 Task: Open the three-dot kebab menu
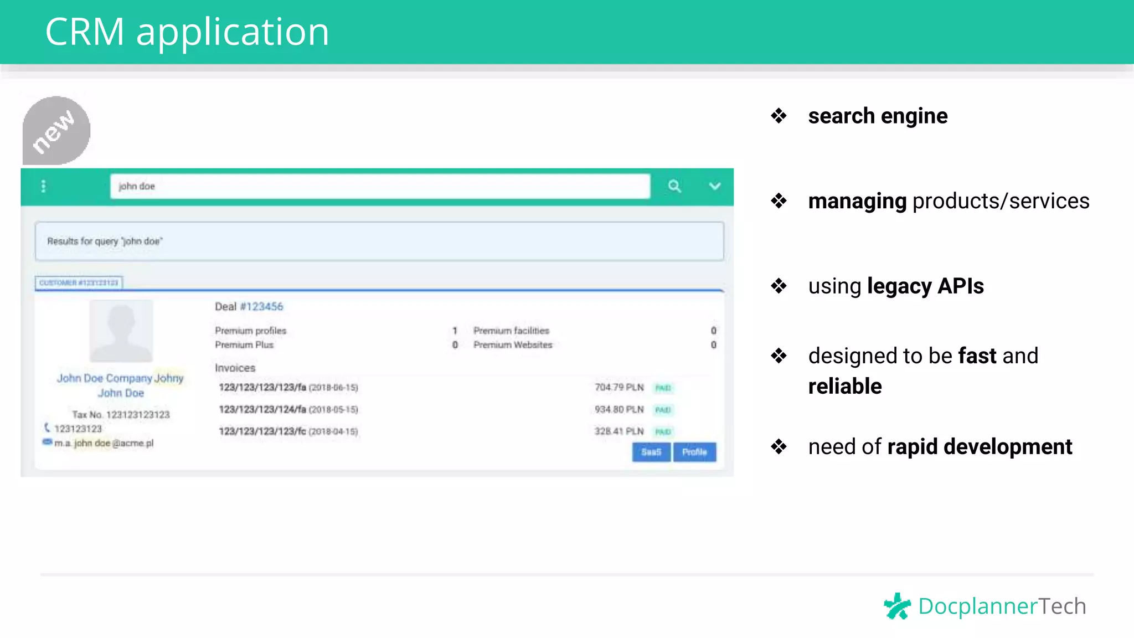pos(43,187)
